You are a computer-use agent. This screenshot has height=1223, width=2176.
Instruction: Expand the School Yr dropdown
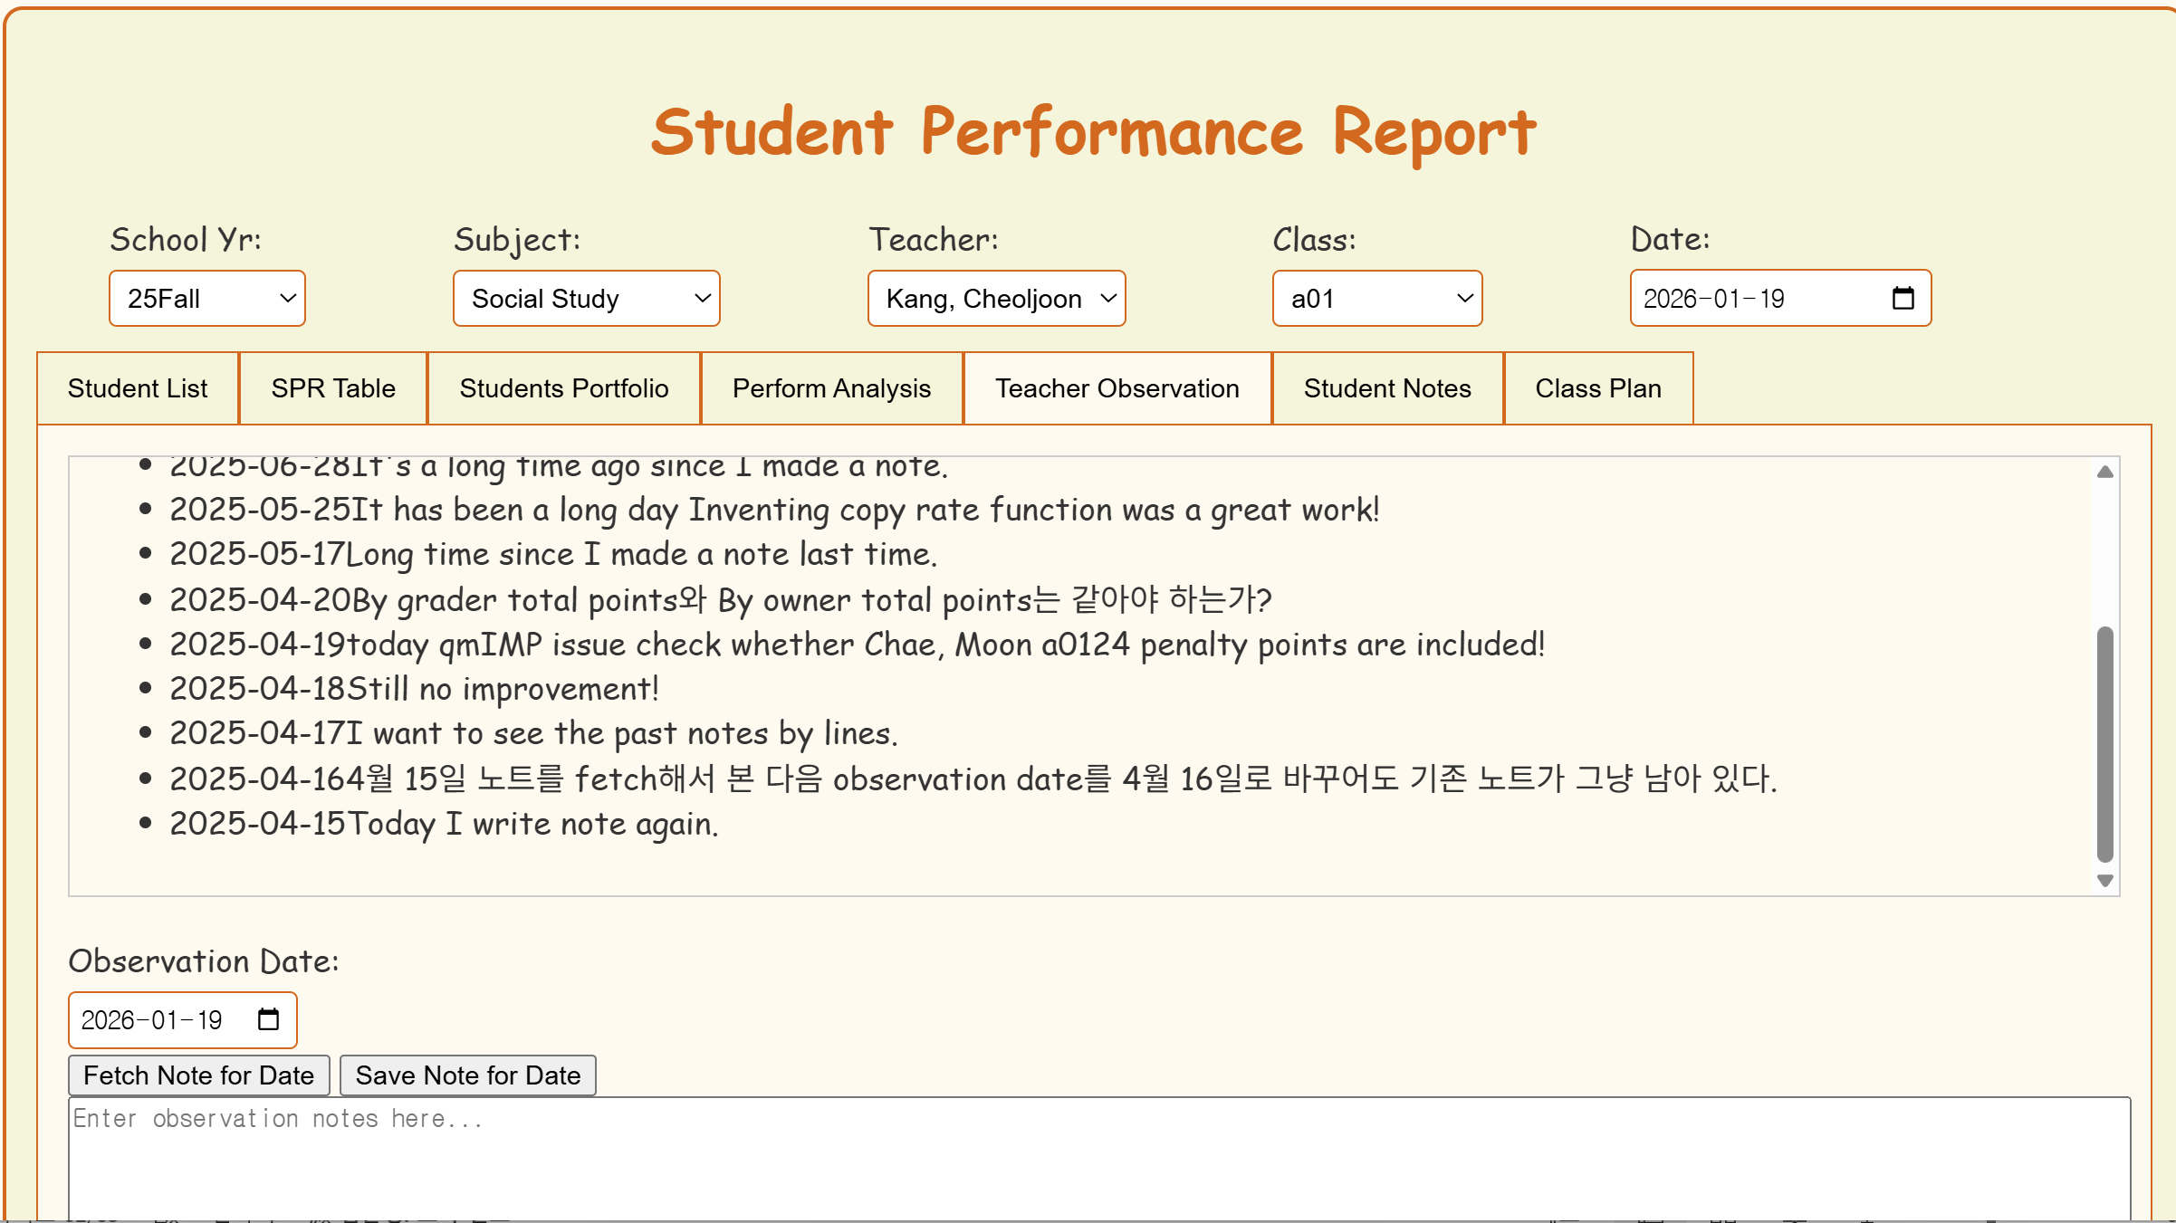click(207, 298)
